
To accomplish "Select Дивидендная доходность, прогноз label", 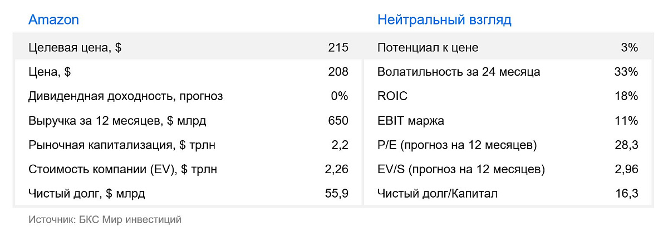I will [126, 96].
